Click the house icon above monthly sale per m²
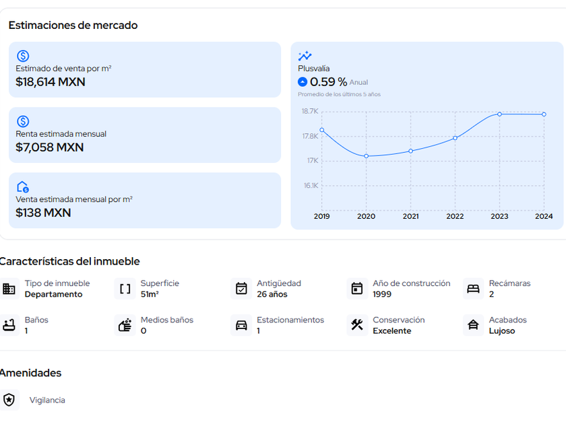 (x=23, y=187)
